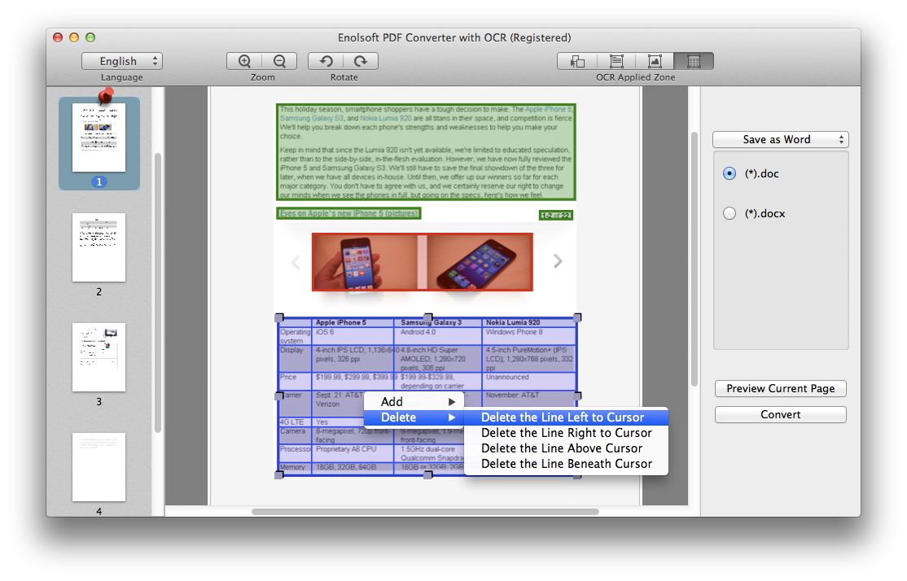Screen dimensions: 907x581
Task: Select the (*).doc output format
Action: tap(730, 173)
